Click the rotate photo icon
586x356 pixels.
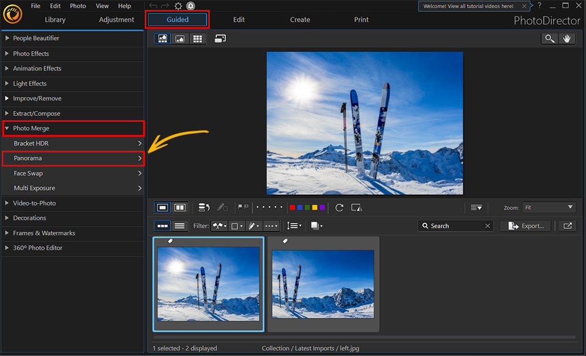[339, 207]
